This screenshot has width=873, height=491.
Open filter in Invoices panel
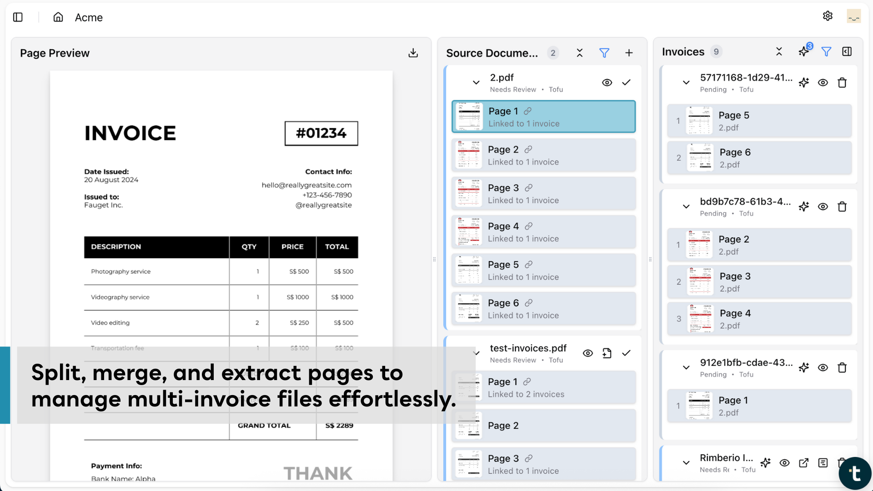pos(826,52)
